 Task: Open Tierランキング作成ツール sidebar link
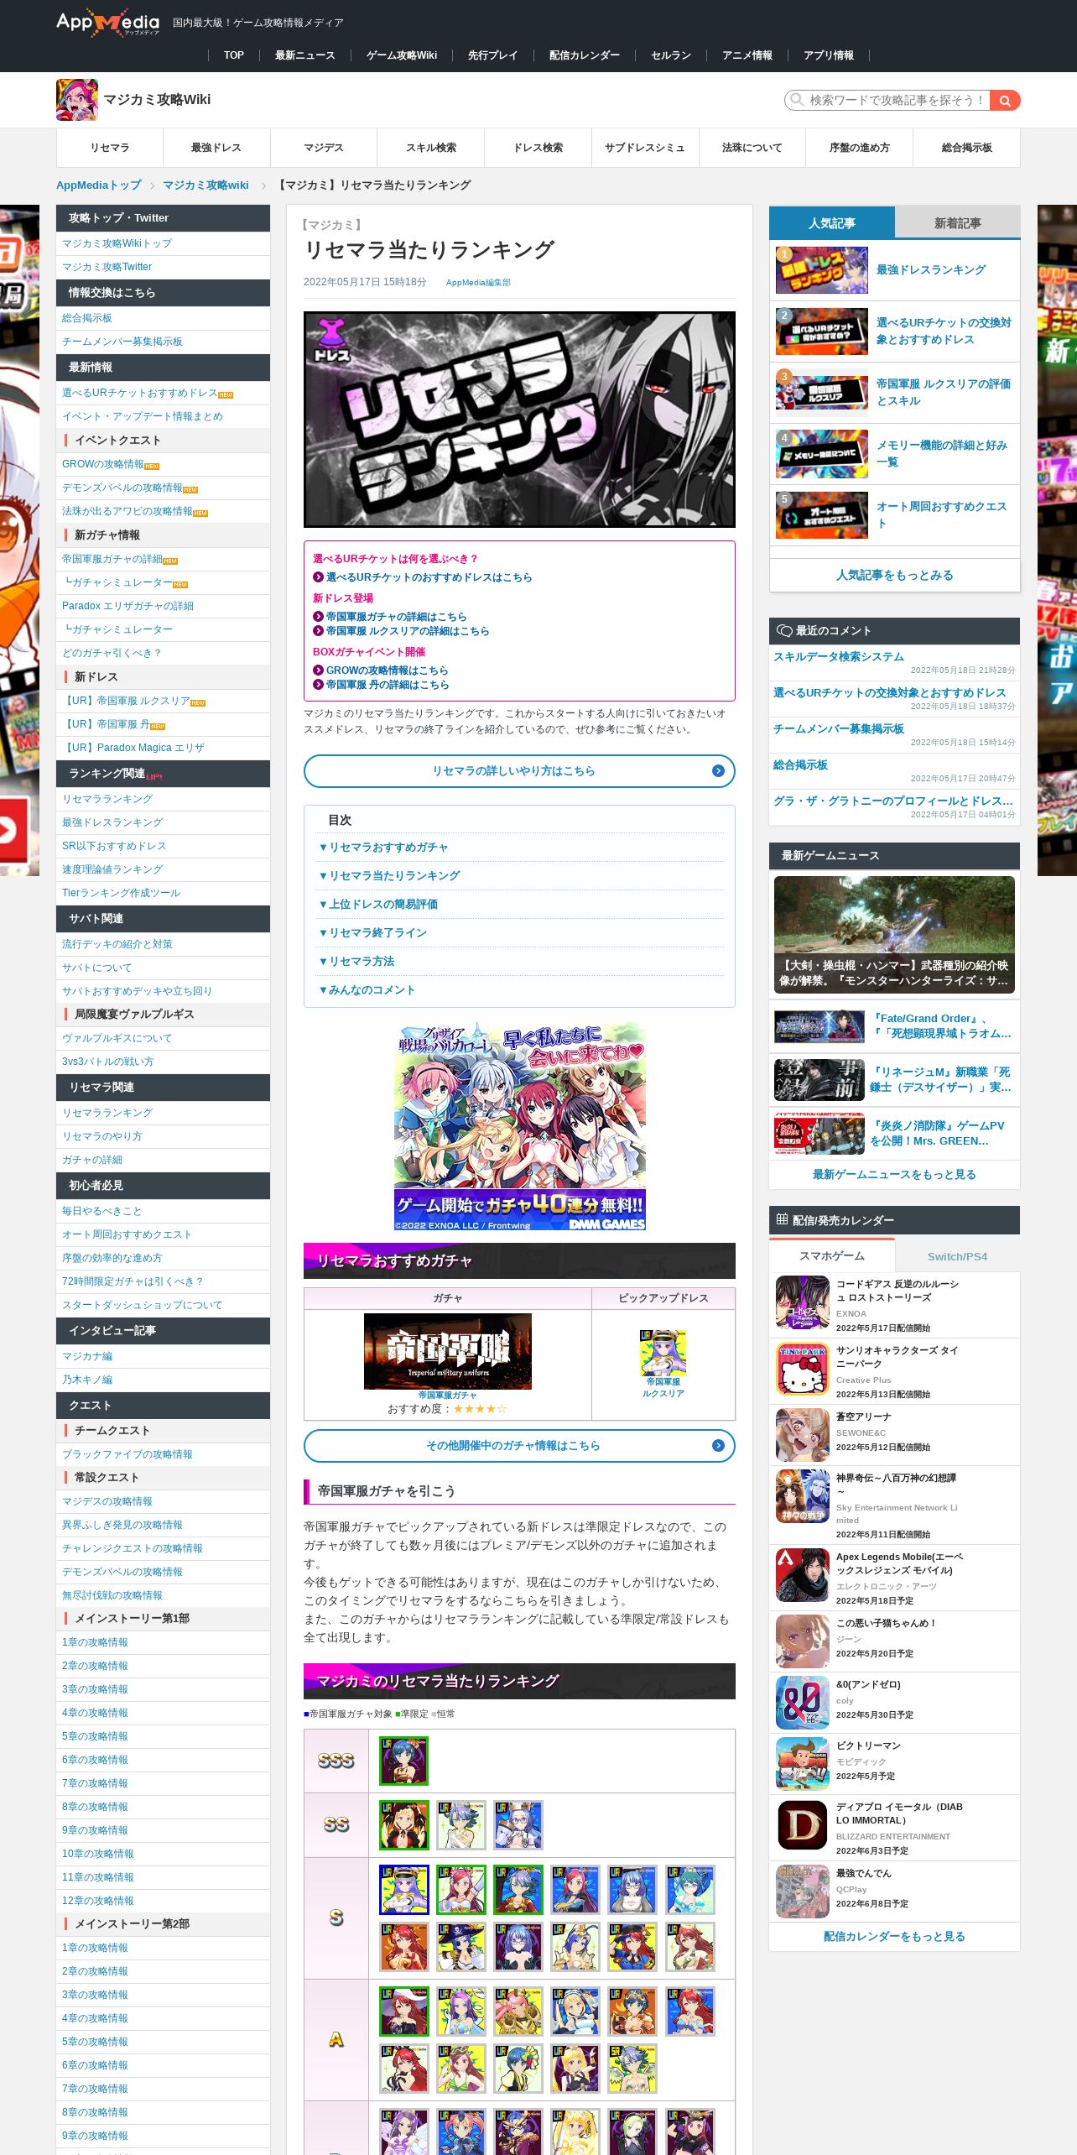click(x=121, y=893)
